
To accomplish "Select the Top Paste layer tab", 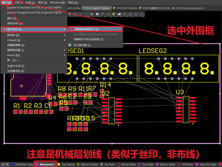I will click(108, 164).
